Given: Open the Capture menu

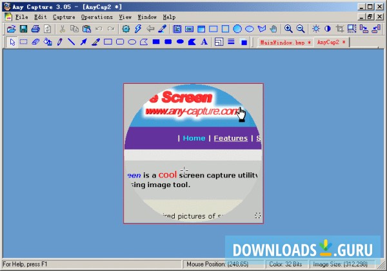Looking at the screenshot, I should pos(64,17).
